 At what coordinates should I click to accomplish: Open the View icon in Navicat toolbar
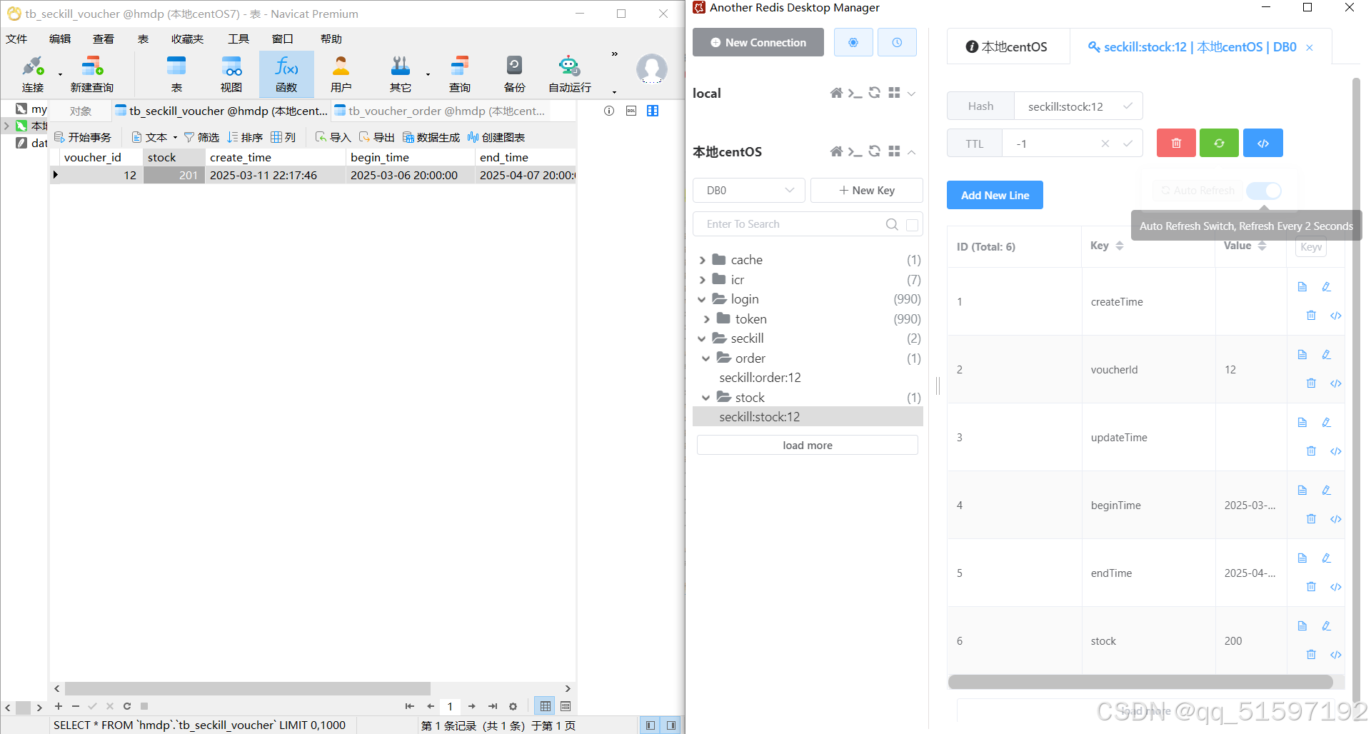click(x=231, y=74)
